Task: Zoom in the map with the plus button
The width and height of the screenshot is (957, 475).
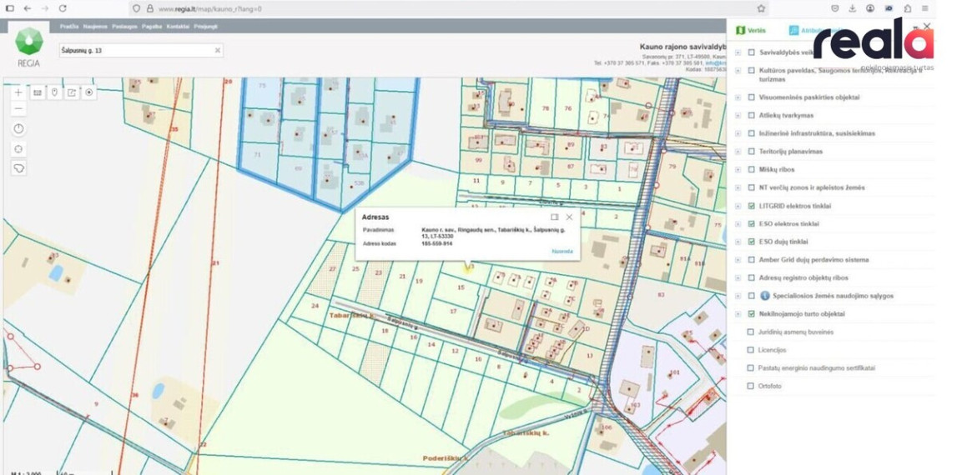Action: pos(19,92)
